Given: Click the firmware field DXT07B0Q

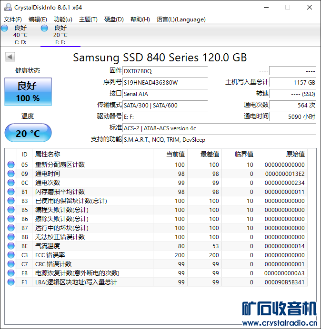Looking at the screenshot, I should pyautogui.click(x=165, y=71).
